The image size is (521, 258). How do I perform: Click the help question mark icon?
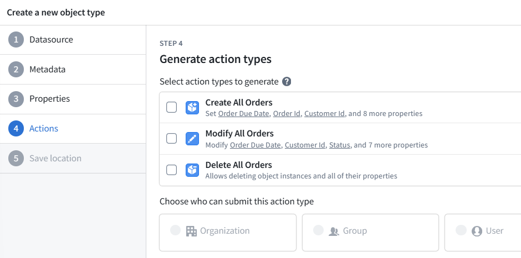point(287,81)
